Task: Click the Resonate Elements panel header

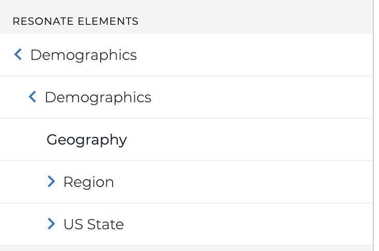Action: point(186,17)
